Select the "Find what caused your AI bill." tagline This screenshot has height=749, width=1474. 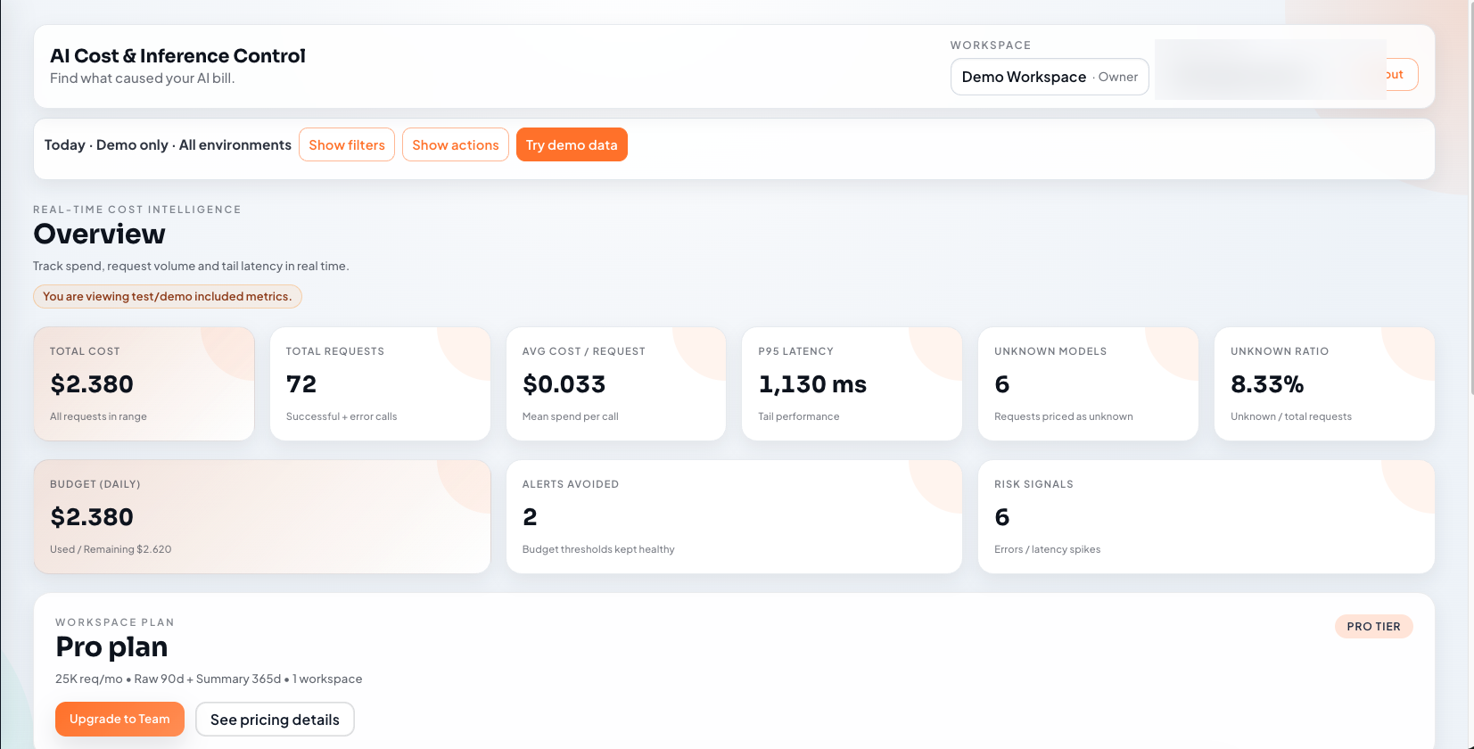tap(143, 78)
